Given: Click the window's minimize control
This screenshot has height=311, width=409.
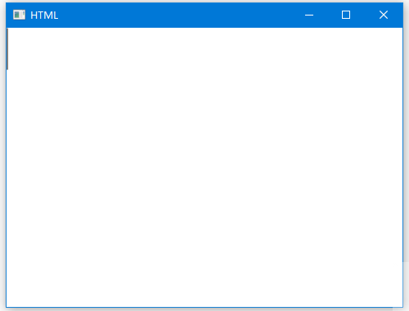Looking at the screenshot, I should (x=309, y=15).
